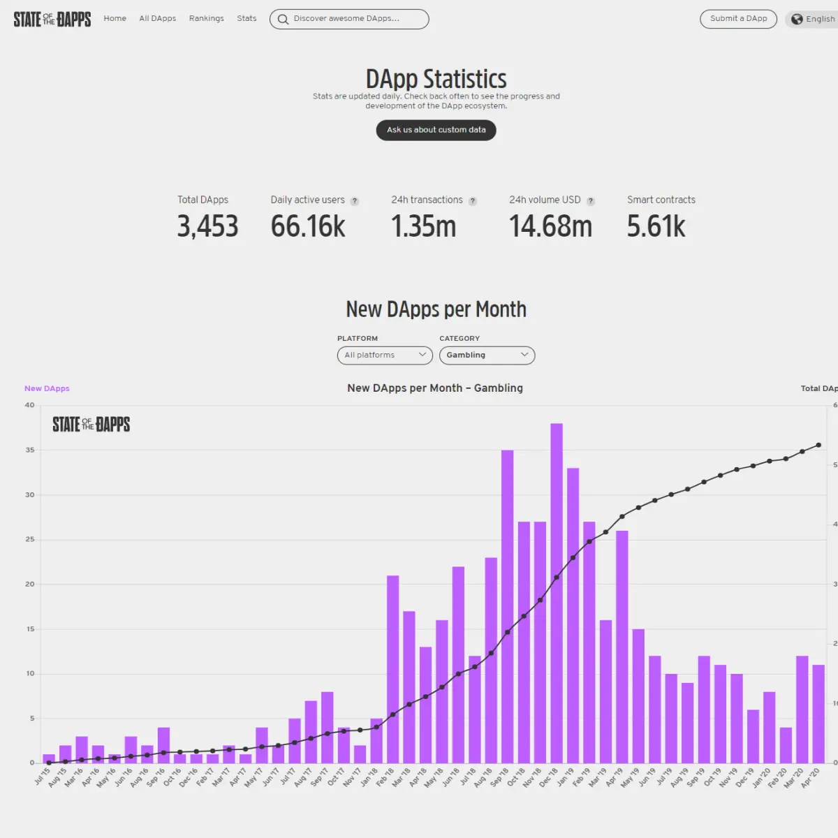The height and width of the screenshot is (838, 838).
Task: Go to the Home page
Action: tap(115, 19)
